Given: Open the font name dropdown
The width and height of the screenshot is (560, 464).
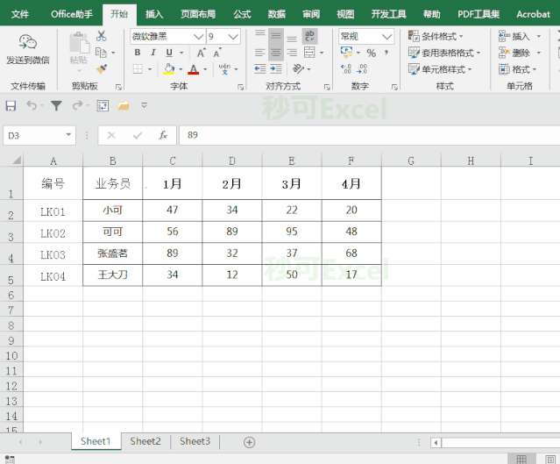Looking at the screenshot, I should click(x=199, y=37).
